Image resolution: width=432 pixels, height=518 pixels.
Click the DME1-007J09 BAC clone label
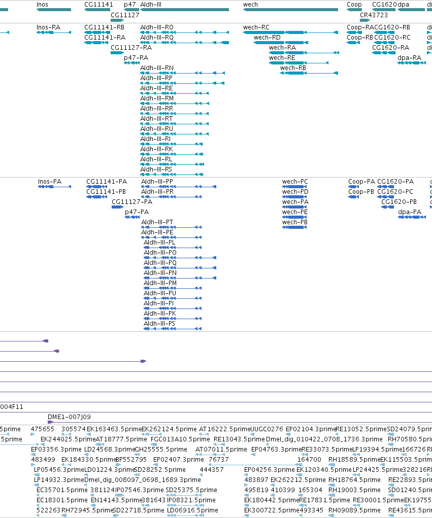pos(69,417)
